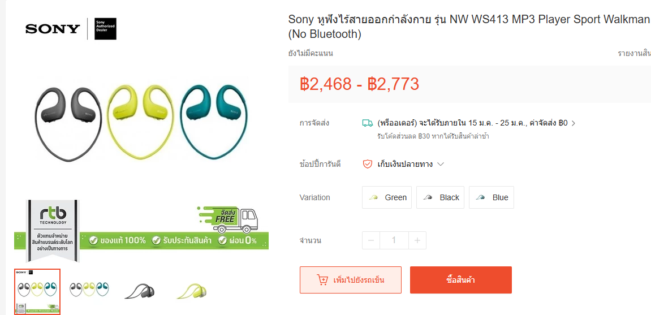Select the Blue color variation
Screen dimensions: 651x315
pyautogui.click(x=492, y=197)
